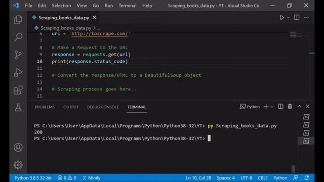Select the third terminal in the terminal list
Screen dimensions: 324x182
click(306, 133)
